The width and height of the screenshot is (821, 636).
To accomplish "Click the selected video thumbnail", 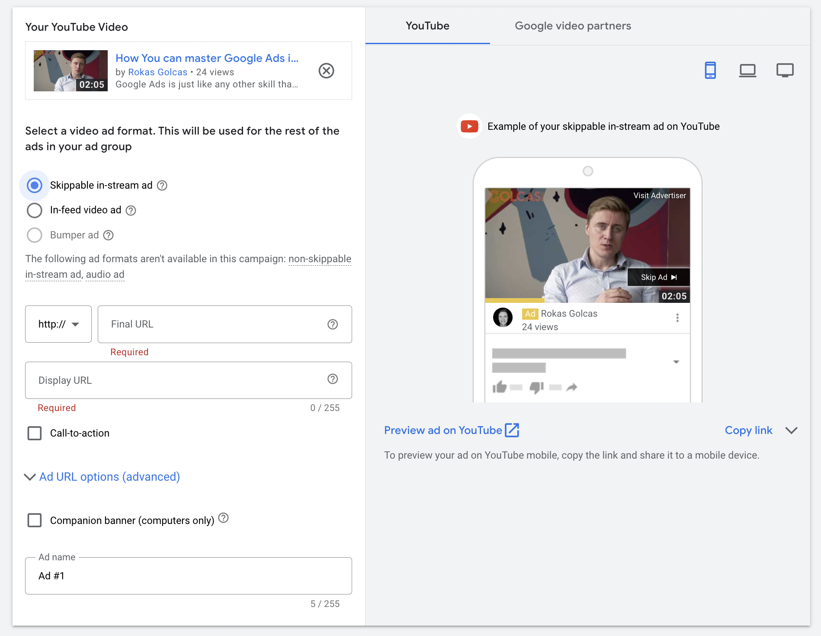I will coord(71,71).
